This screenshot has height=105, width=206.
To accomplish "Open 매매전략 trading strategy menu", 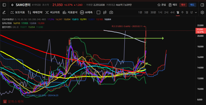I will coord(35,12).
